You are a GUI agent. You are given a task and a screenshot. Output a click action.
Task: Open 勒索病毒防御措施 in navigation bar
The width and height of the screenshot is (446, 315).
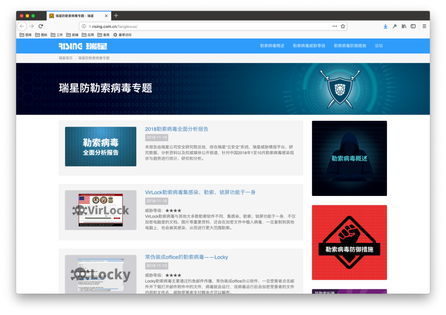pyautogui.click(x=350, y=46)
